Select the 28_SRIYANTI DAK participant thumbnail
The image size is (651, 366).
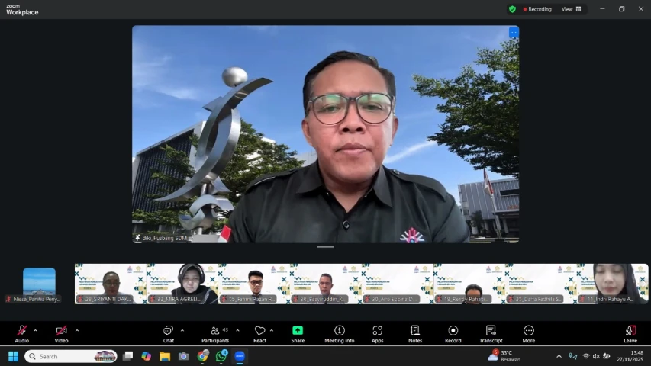pyautogui.click(x=111, y=284)
